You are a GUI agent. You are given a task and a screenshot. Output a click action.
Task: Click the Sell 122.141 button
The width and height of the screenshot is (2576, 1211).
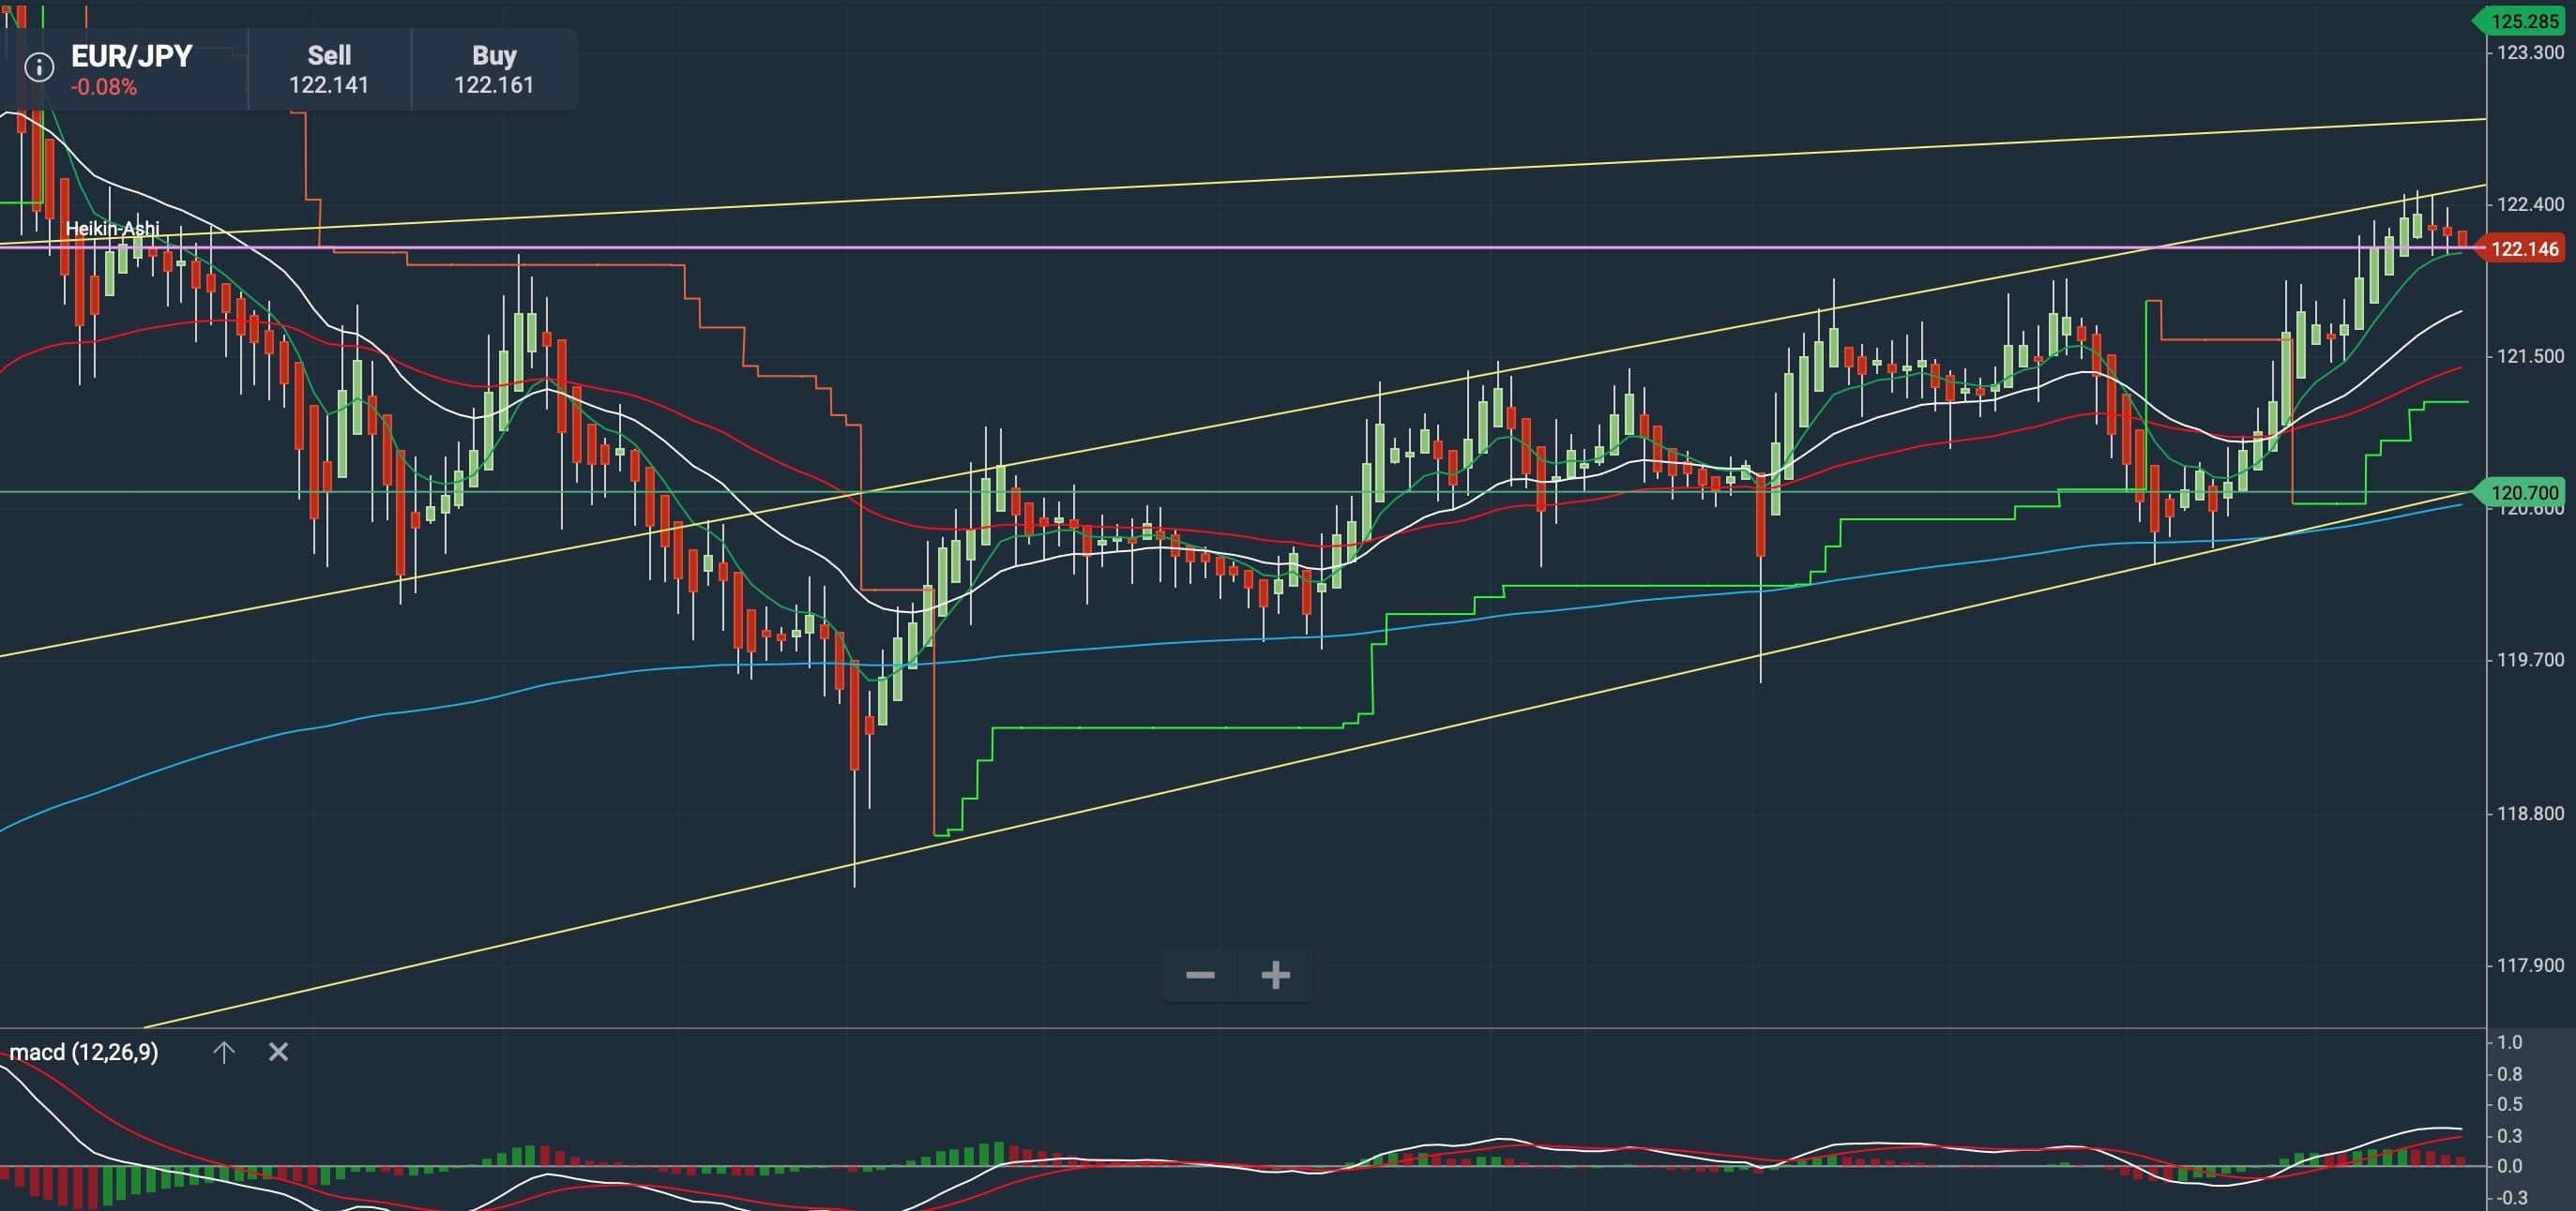tap(329, 69)
